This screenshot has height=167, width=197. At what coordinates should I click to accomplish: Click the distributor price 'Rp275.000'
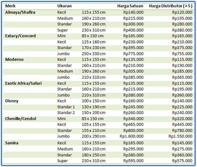182,149
